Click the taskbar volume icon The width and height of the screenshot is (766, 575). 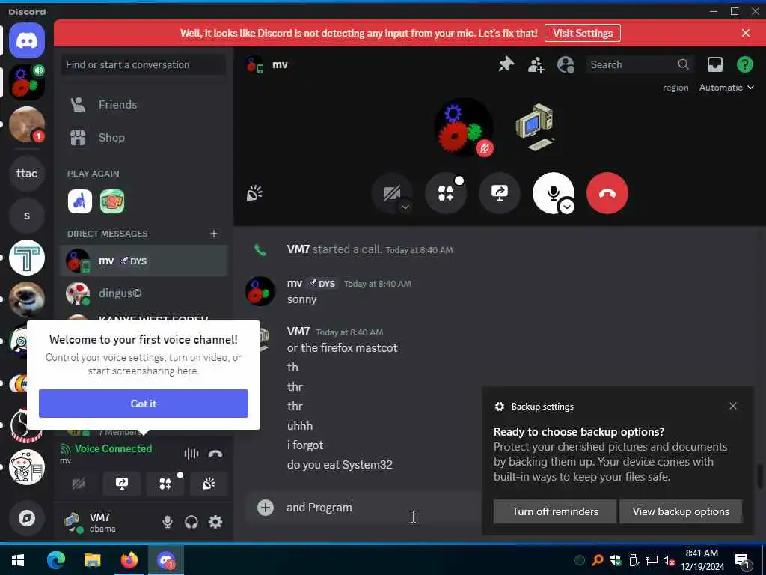669,560
